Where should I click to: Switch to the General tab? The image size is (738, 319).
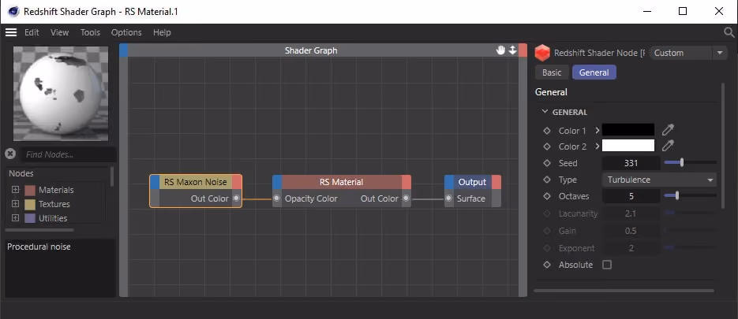[x=594, y=72]
